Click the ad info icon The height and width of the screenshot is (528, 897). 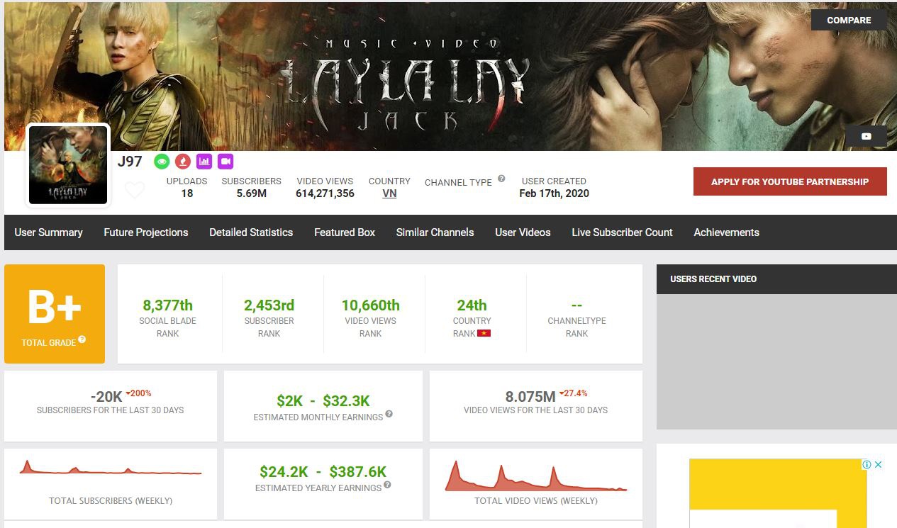(867, 465)
